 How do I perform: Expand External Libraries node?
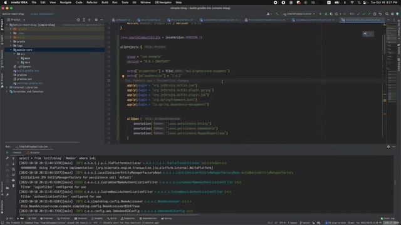(7, 87)
